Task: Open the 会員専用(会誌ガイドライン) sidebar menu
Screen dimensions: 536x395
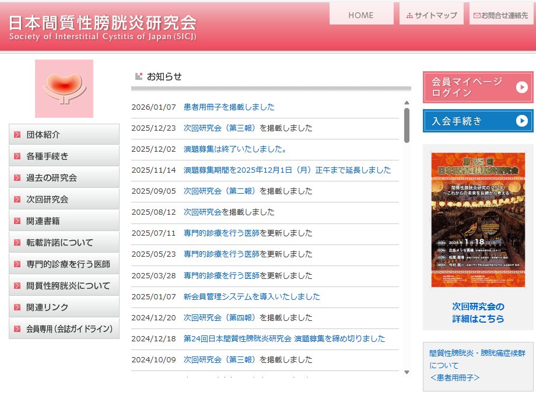Action: pyautogui.click(x=64, y=328)
